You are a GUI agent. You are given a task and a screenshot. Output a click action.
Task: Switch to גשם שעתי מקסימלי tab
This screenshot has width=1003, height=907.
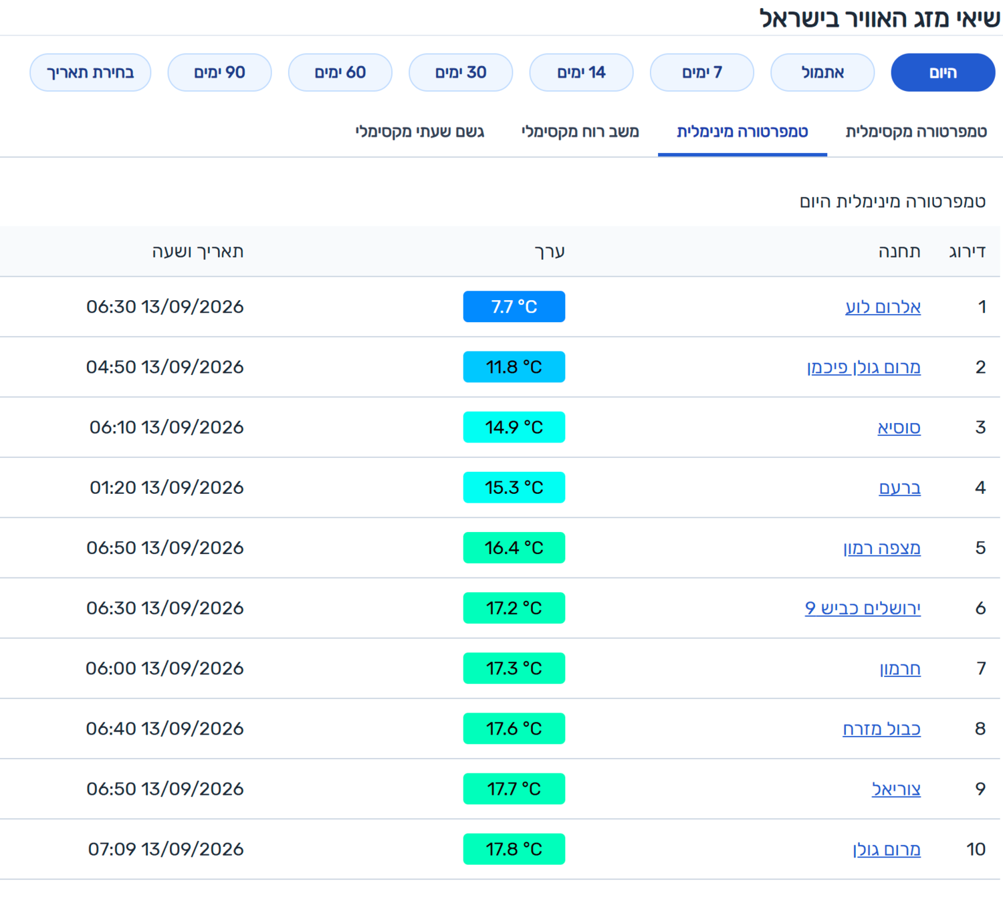[419, 132]
